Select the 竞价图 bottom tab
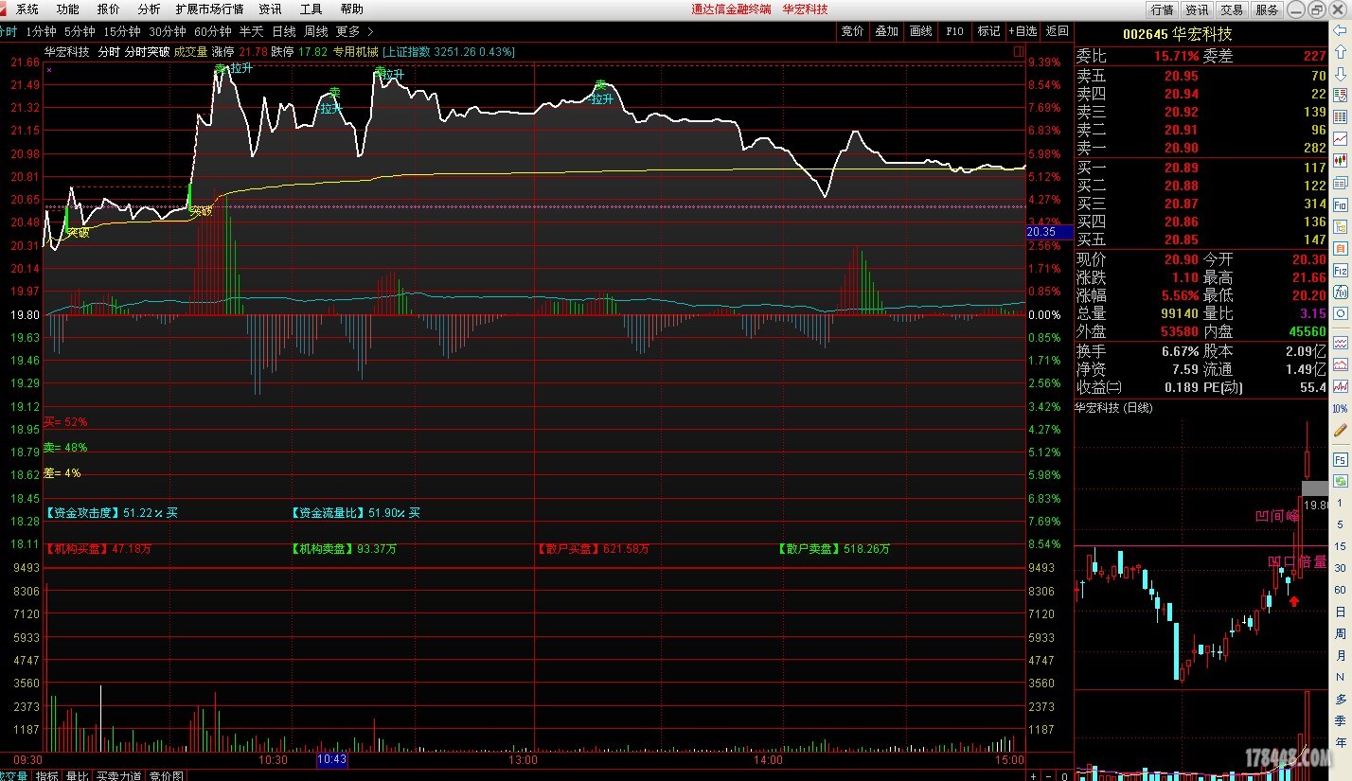 pyautogui.click(x=166, y=775)
